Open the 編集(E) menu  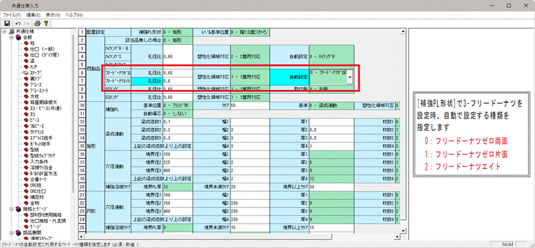pos(34,14)
